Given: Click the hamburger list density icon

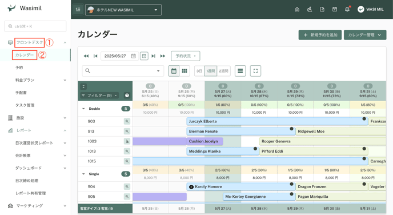Looking at the screenshot, I should tap(240, 71).
